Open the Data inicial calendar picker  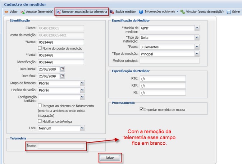pos(62,69)
